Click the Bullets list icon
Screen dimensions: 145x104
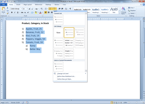(46, 9)
